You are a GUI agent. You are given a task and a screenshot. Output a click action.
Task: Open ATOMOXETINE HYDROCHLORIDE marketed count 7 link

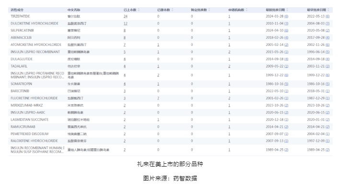(x=125, y=45)
